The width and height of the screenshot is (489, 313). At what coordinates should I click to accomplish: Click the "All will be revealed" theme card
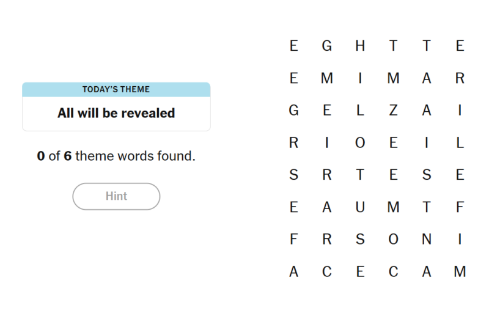coord(116,106)
